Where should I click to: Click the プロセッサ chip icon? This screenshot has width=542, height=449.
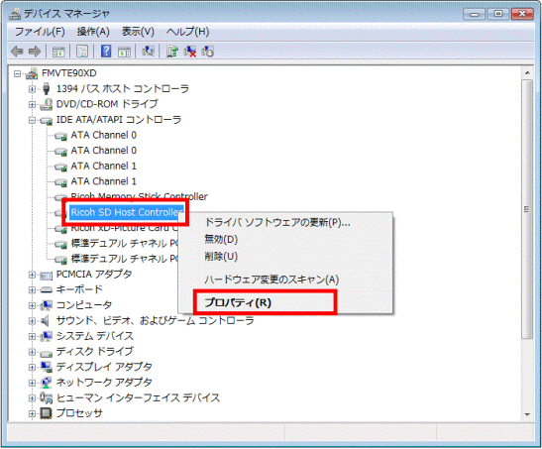click(46, 413)
